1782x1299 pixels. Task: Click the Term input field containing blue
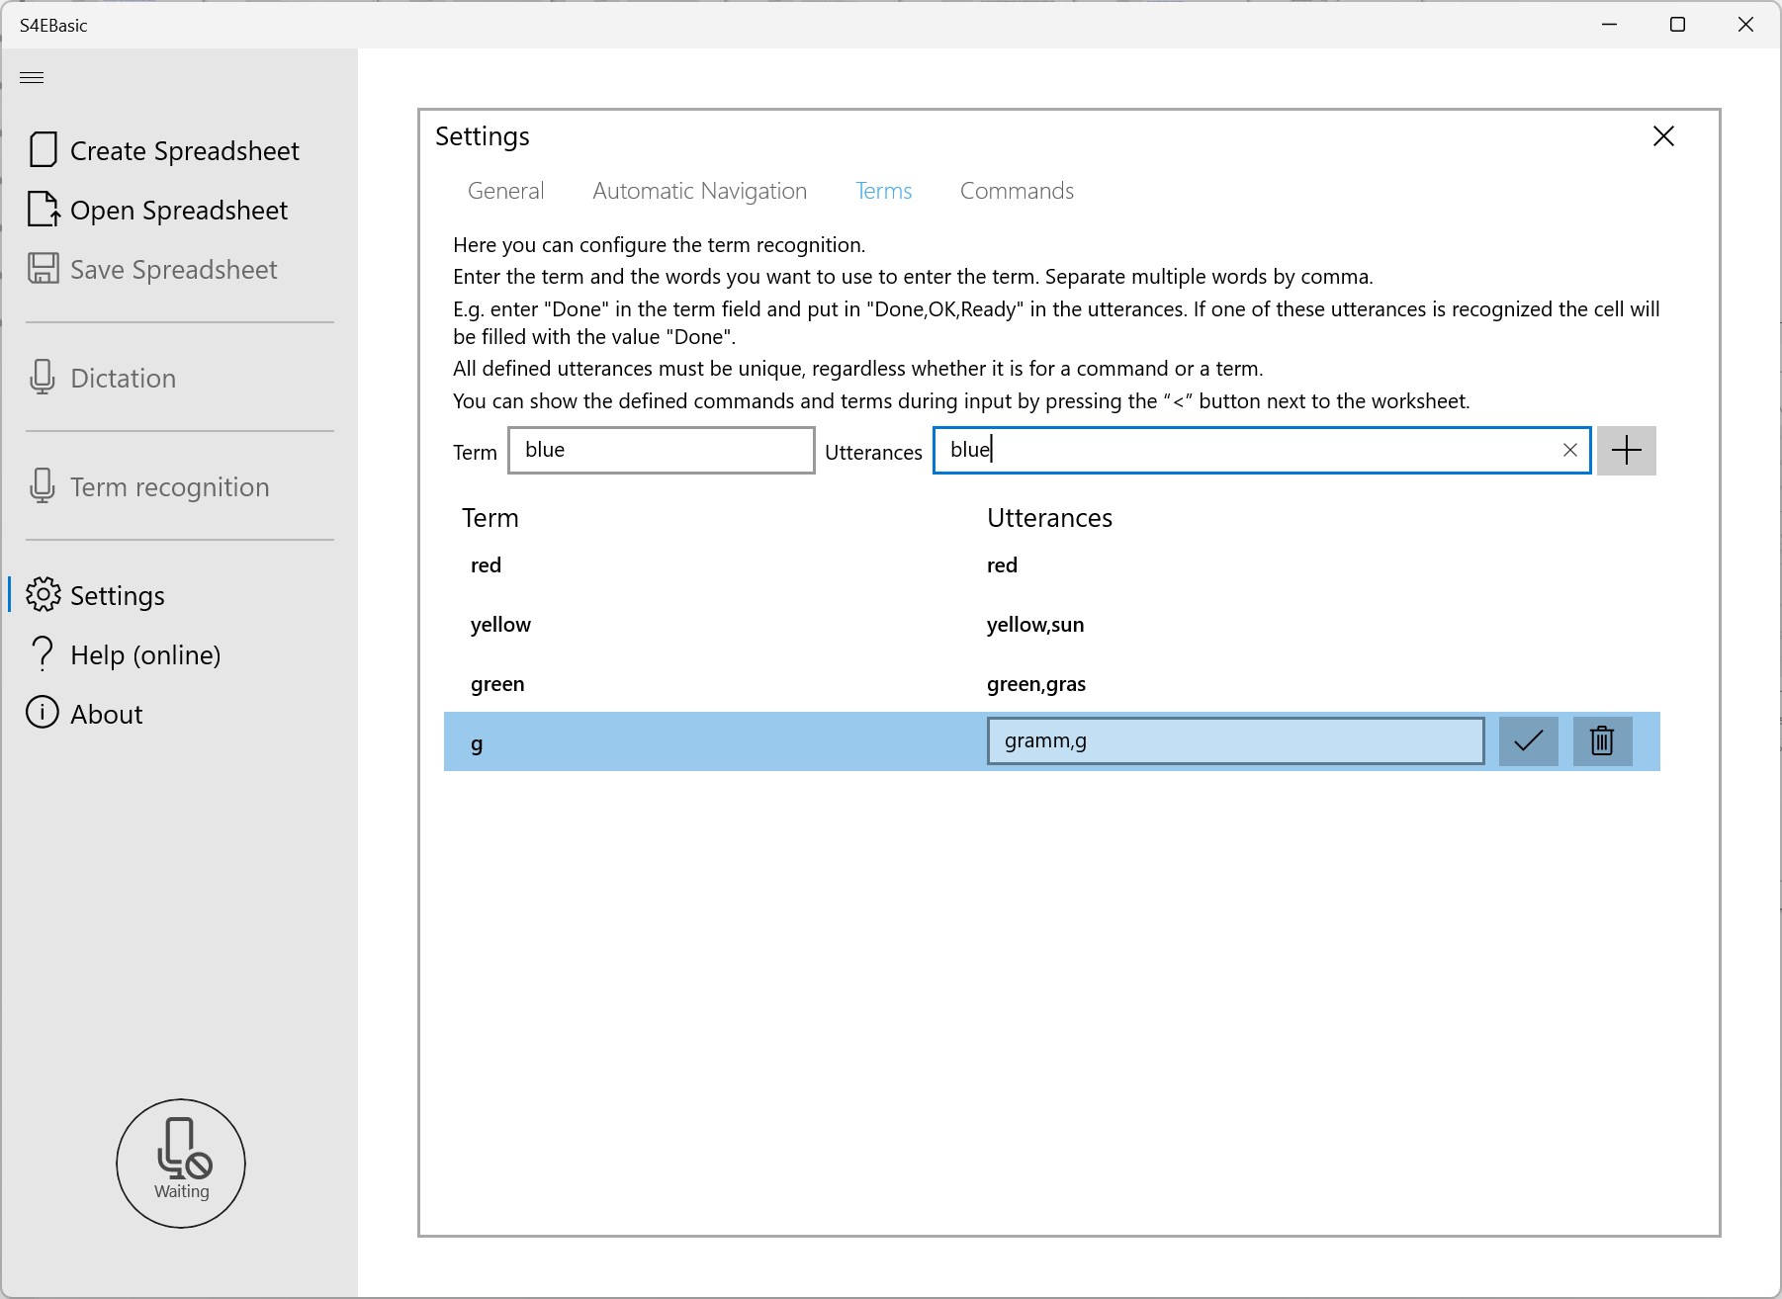click(x=662, y=451)
